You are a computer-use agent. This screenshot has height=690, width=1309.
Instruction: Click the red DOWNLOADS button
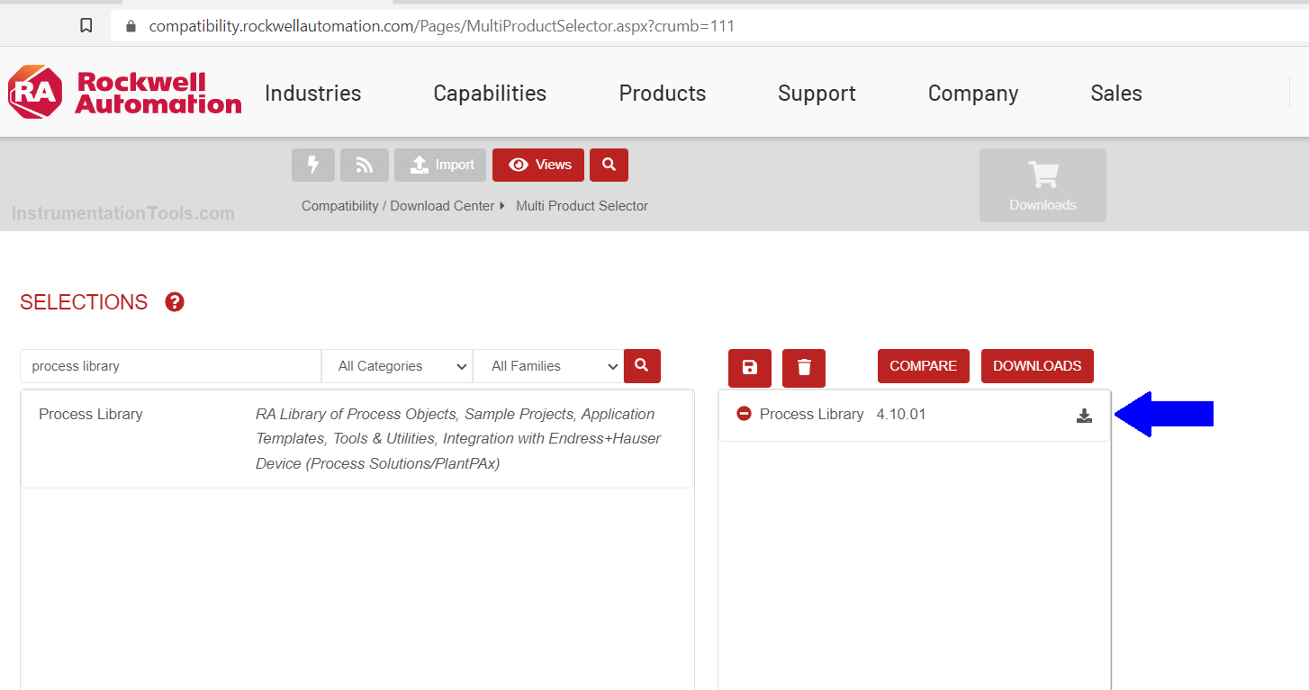point(1037,366)
